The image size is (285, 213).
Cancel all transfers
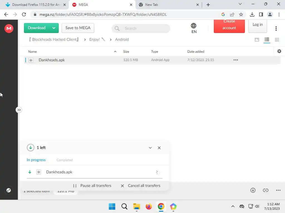click(x=141, y=186)
